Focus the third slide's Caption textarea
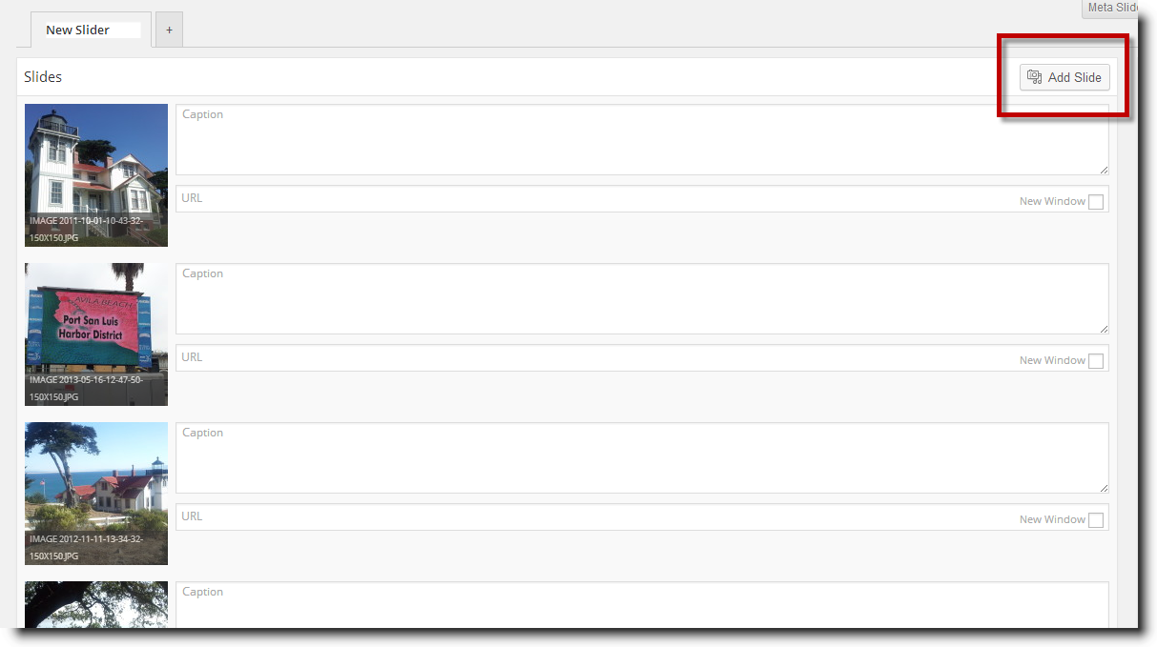The image size is (1157, 647). tap(642, 457)
